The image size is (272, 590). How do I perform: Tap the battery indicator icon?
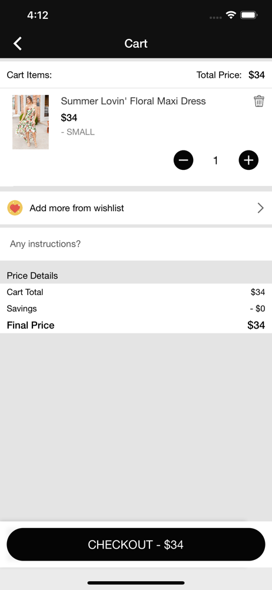[x=248, y=15]
